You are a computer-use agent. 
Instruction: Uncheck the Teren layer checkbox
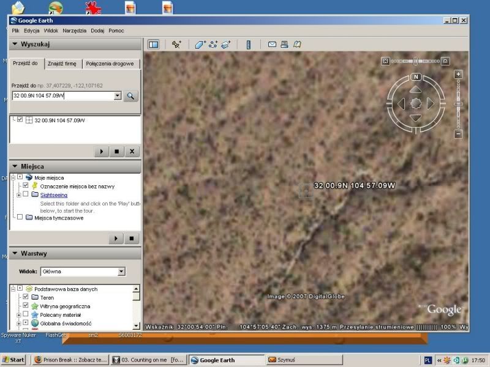click(x=26, y=297)
